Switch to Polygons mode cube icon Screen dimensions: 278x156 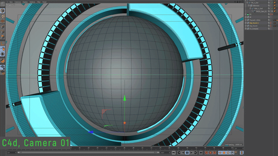tap(3, 37)
